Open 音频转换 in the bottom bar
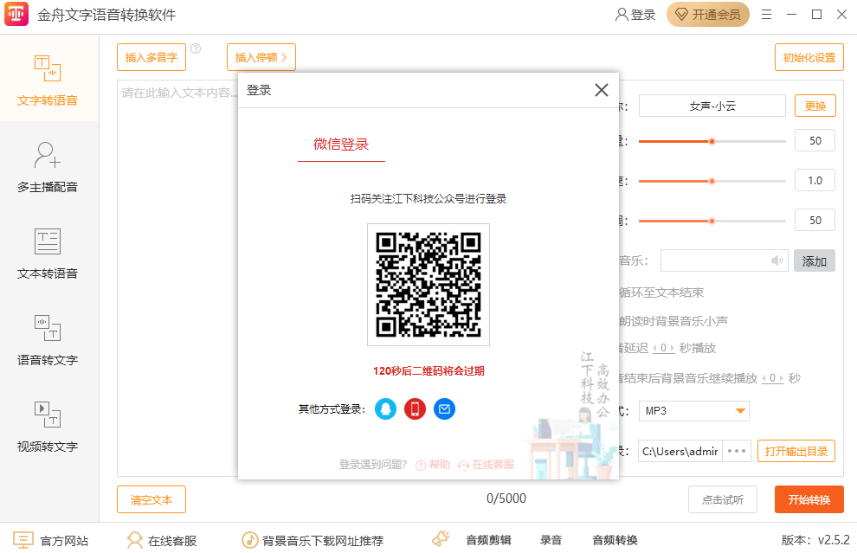Screen dimensions: 857x553 pyautogui.click(x=615, y=540)
